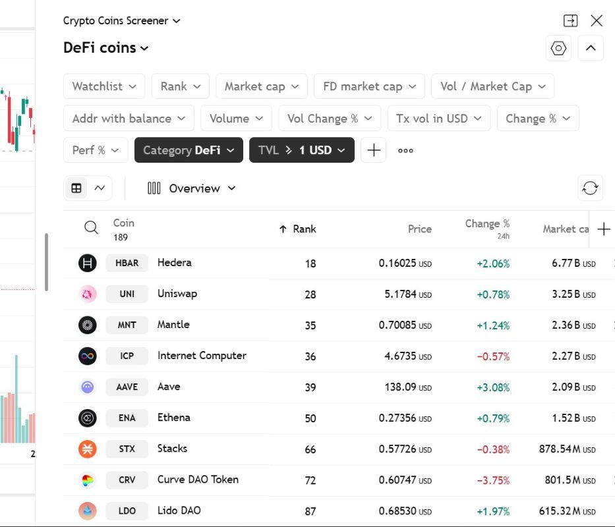
Task: Click Mantle MNT coin logo
Action: click(x=88, y=325)
